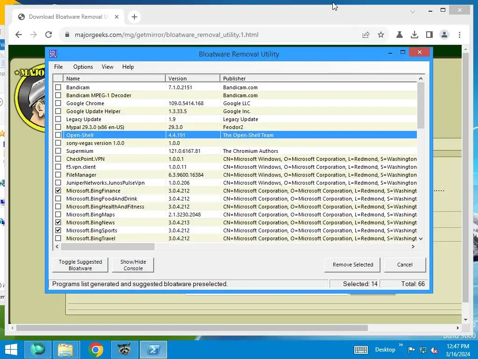Close the Download Bloatware Removal tab

tap(116, 17)
